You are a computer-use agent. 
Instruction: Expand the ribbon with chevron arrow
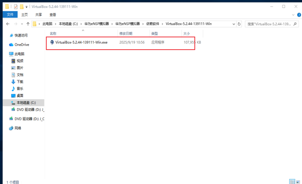[293, 15]
